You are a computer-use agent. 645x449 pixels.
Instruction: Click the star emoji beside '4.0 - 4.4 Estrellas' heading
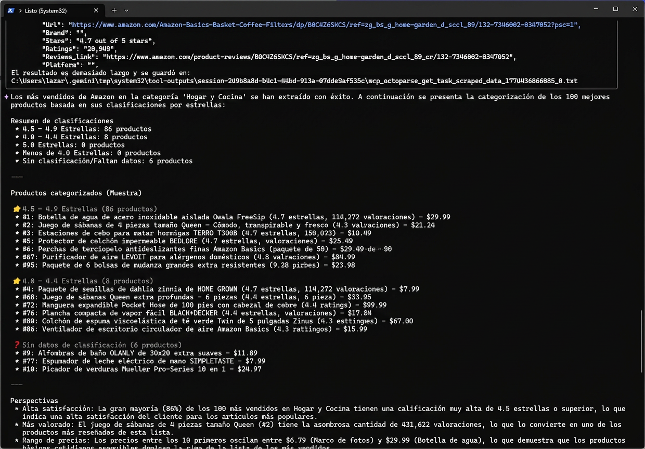(x=17, y=281)
